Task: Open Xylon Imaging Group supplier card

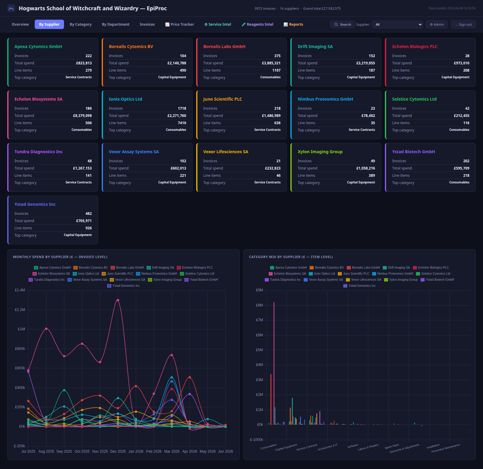Action: tap(336, 167)
